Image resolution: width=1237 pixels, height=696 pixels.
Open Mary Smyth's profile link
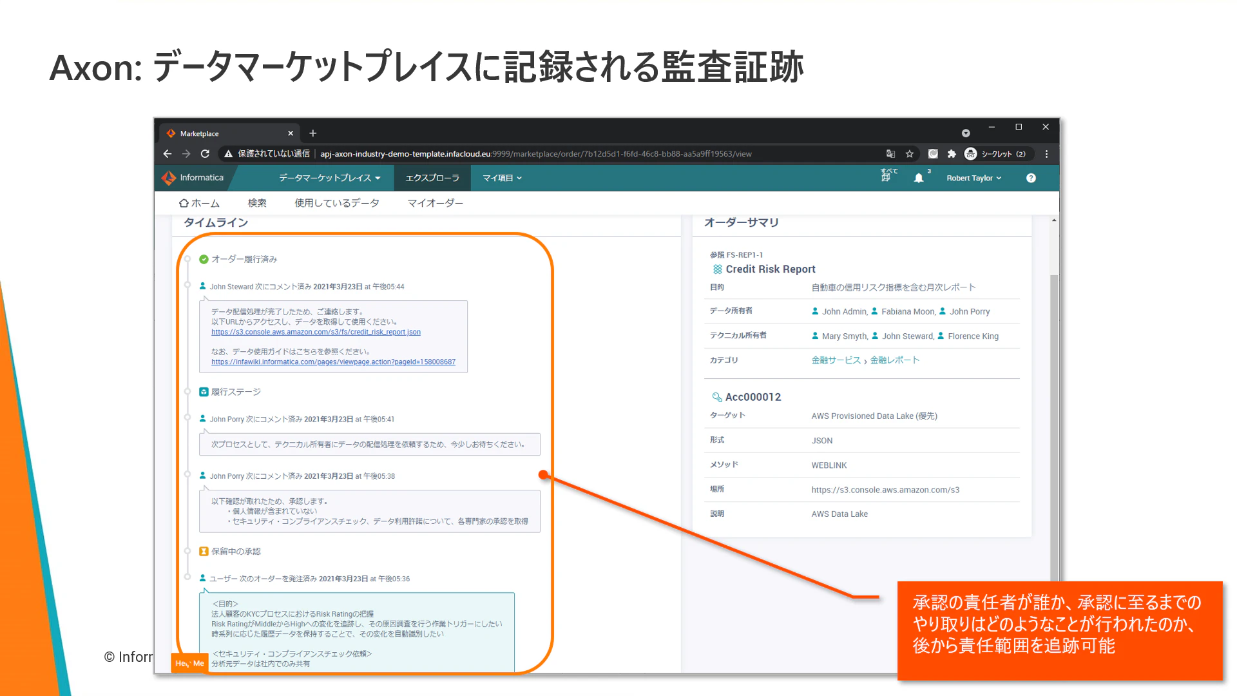[x=844, y=336]
